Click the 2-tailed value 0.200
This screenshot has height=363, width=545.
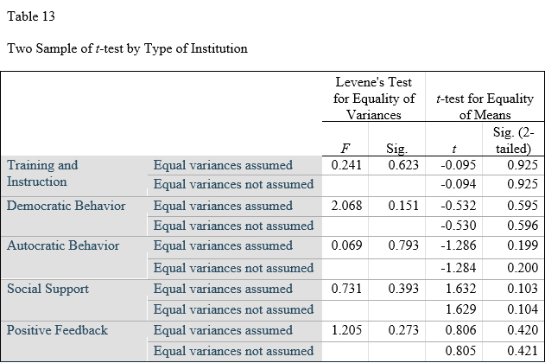(x=523, y=268)
